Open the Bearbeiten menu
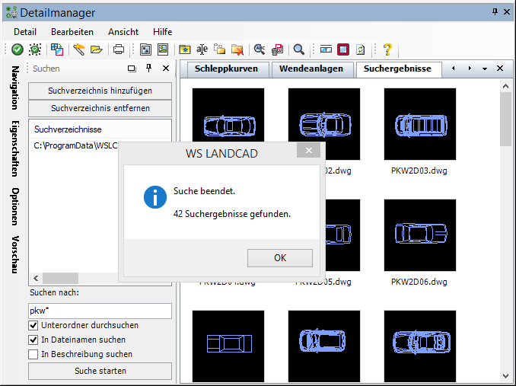This screenshot has height=386, width=516. (72, 32)
